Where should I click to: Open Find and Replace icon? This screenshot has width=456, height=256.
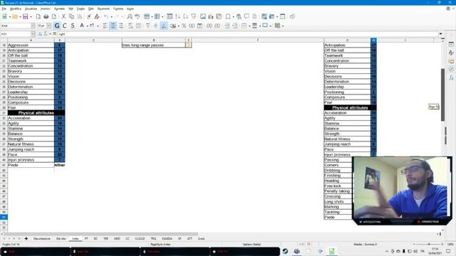click(130, 16)
